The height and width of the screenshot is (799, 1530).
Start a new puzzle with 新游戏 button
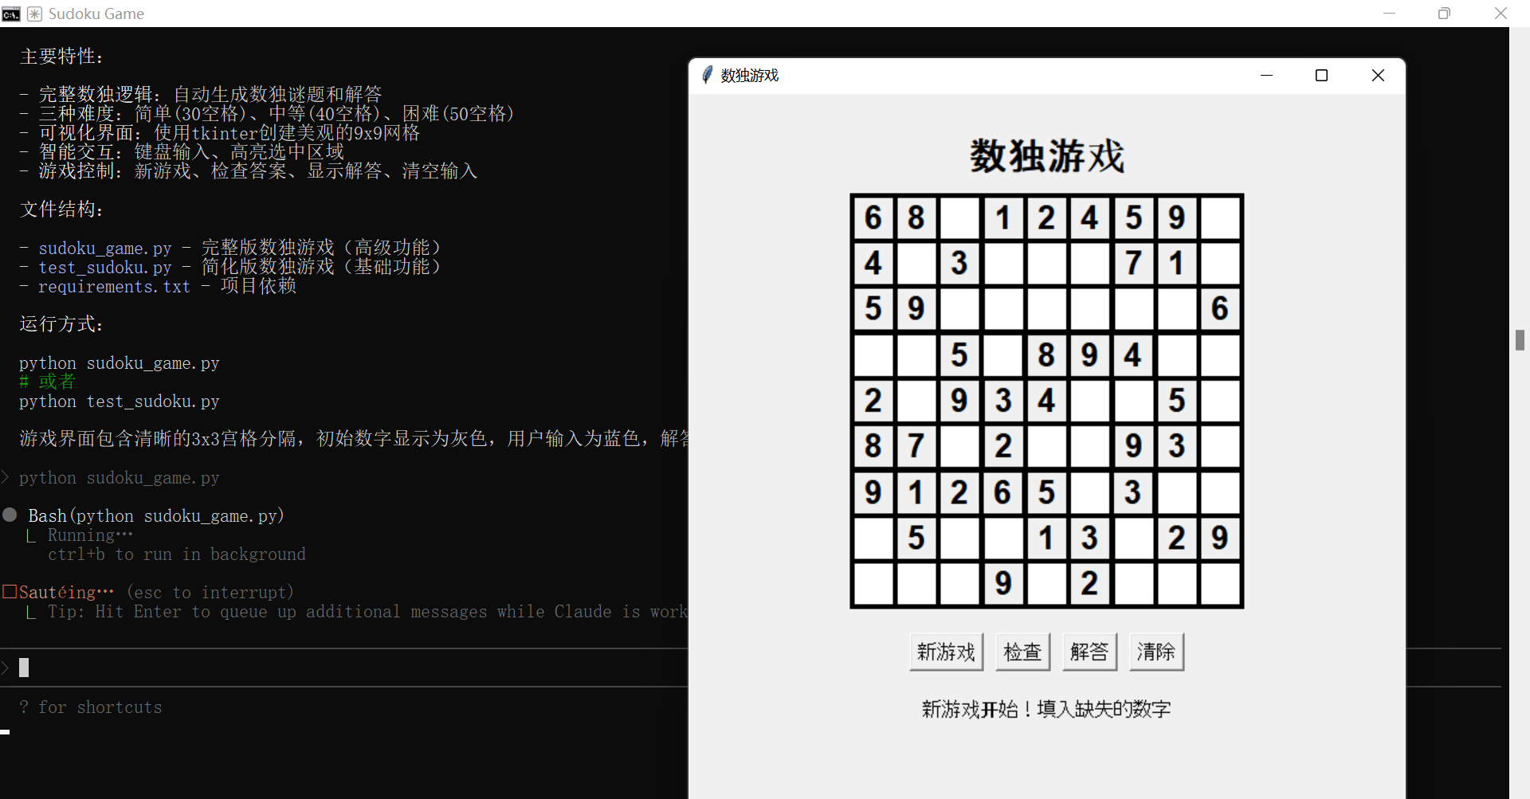945,652
